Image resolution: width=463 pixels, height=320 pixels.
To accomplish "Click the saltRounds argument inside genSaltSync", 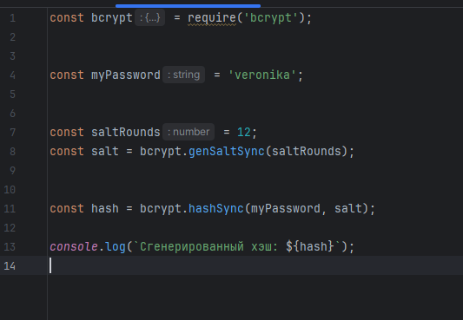I will click(307, 152).
